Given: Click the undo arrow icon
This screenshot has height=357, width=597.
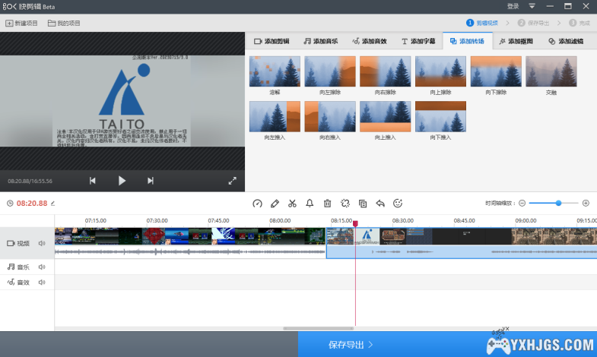Looking at the screenshot, I should point(380,204).
